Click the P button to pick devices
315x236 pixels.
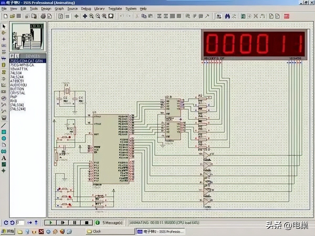[12, 56]
